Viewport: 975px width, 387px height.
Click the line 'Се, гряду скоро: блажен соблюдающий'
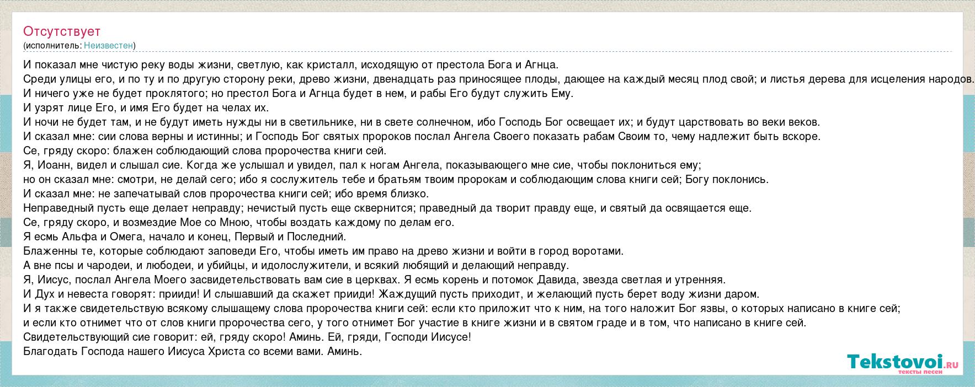(x=205, y=150)
